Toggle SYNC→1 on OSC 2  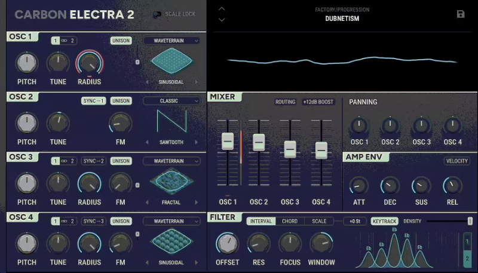(x=94, y=101)
